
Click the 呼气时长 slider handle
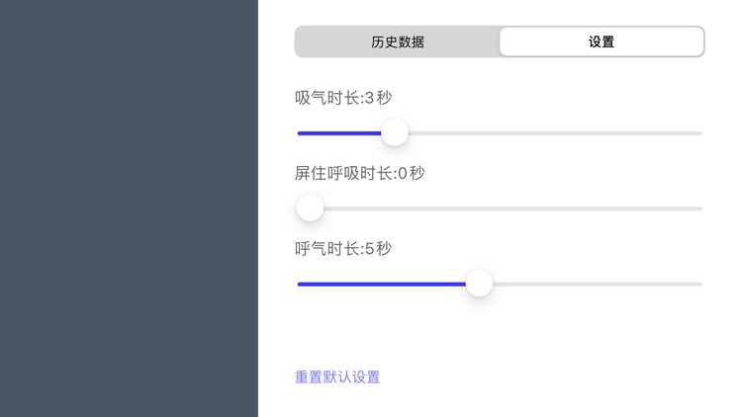pos(479,284)
